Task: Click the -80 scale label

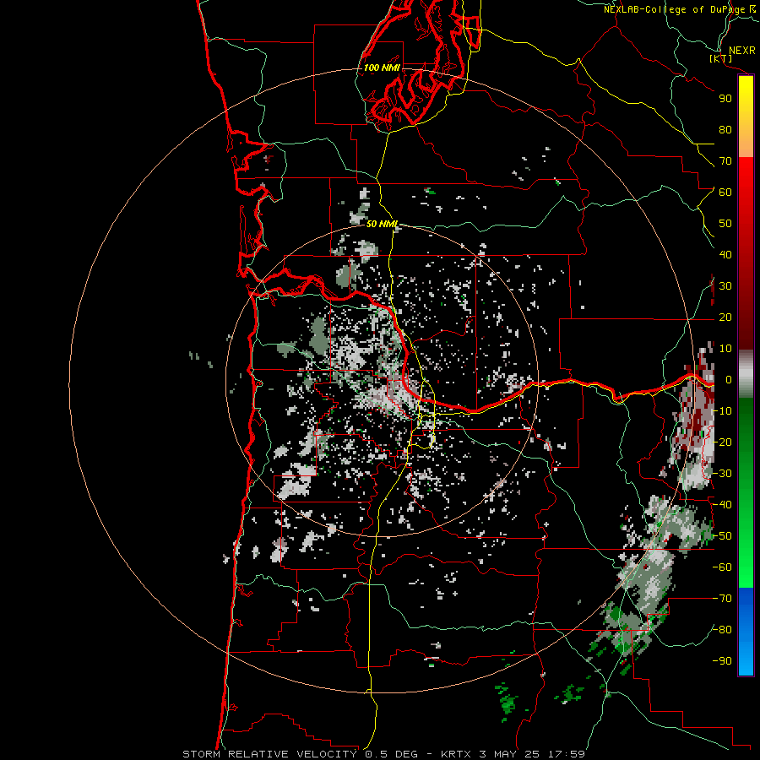Action: (722, 630)
